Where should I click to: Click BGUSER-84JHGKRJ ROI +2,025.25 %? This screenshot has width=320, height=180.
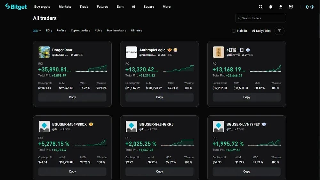[141, 144]
